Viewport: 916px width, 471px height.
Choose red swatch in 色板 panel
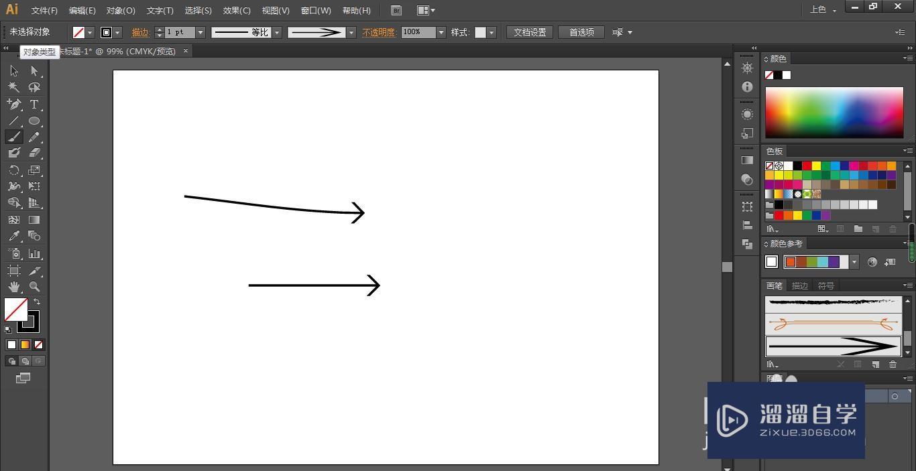click(807, 165)
